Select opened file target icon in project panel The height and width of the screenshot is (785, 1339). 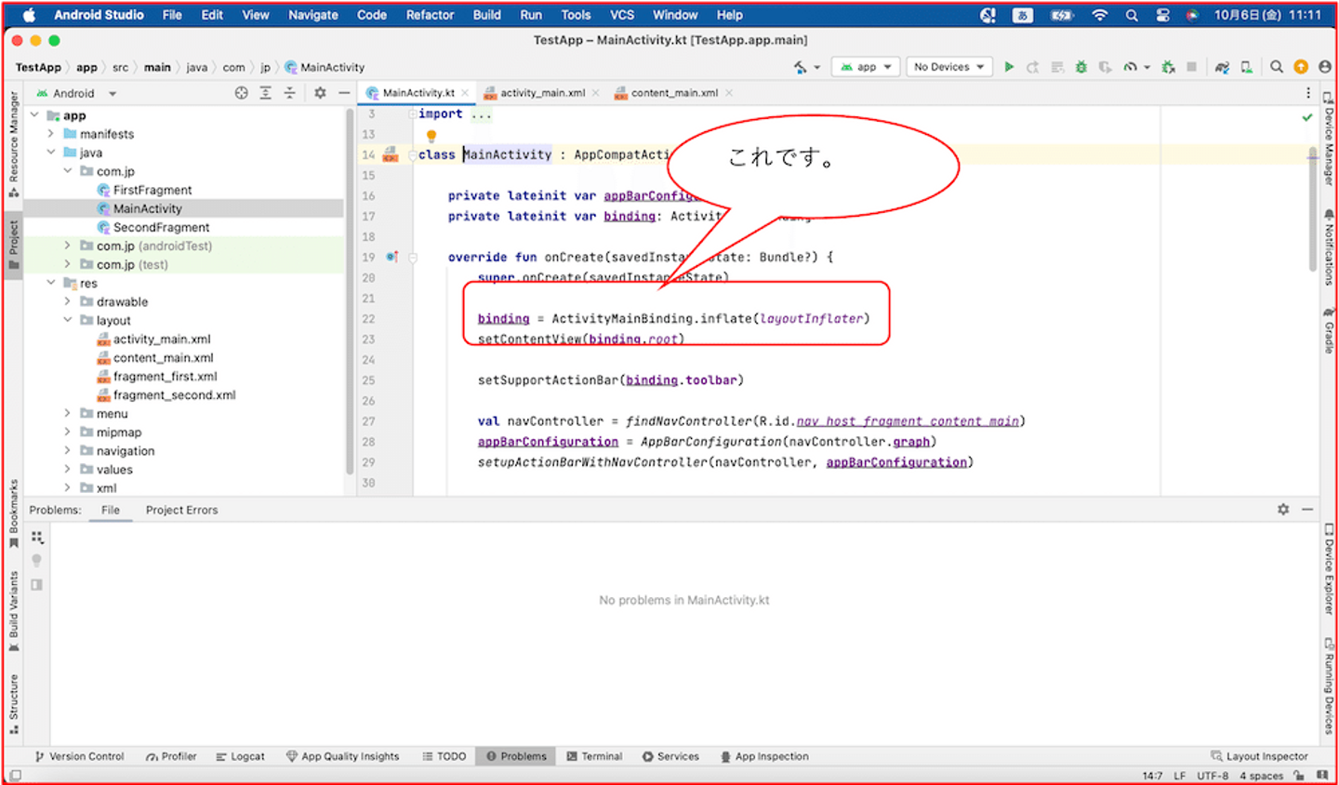242,93
